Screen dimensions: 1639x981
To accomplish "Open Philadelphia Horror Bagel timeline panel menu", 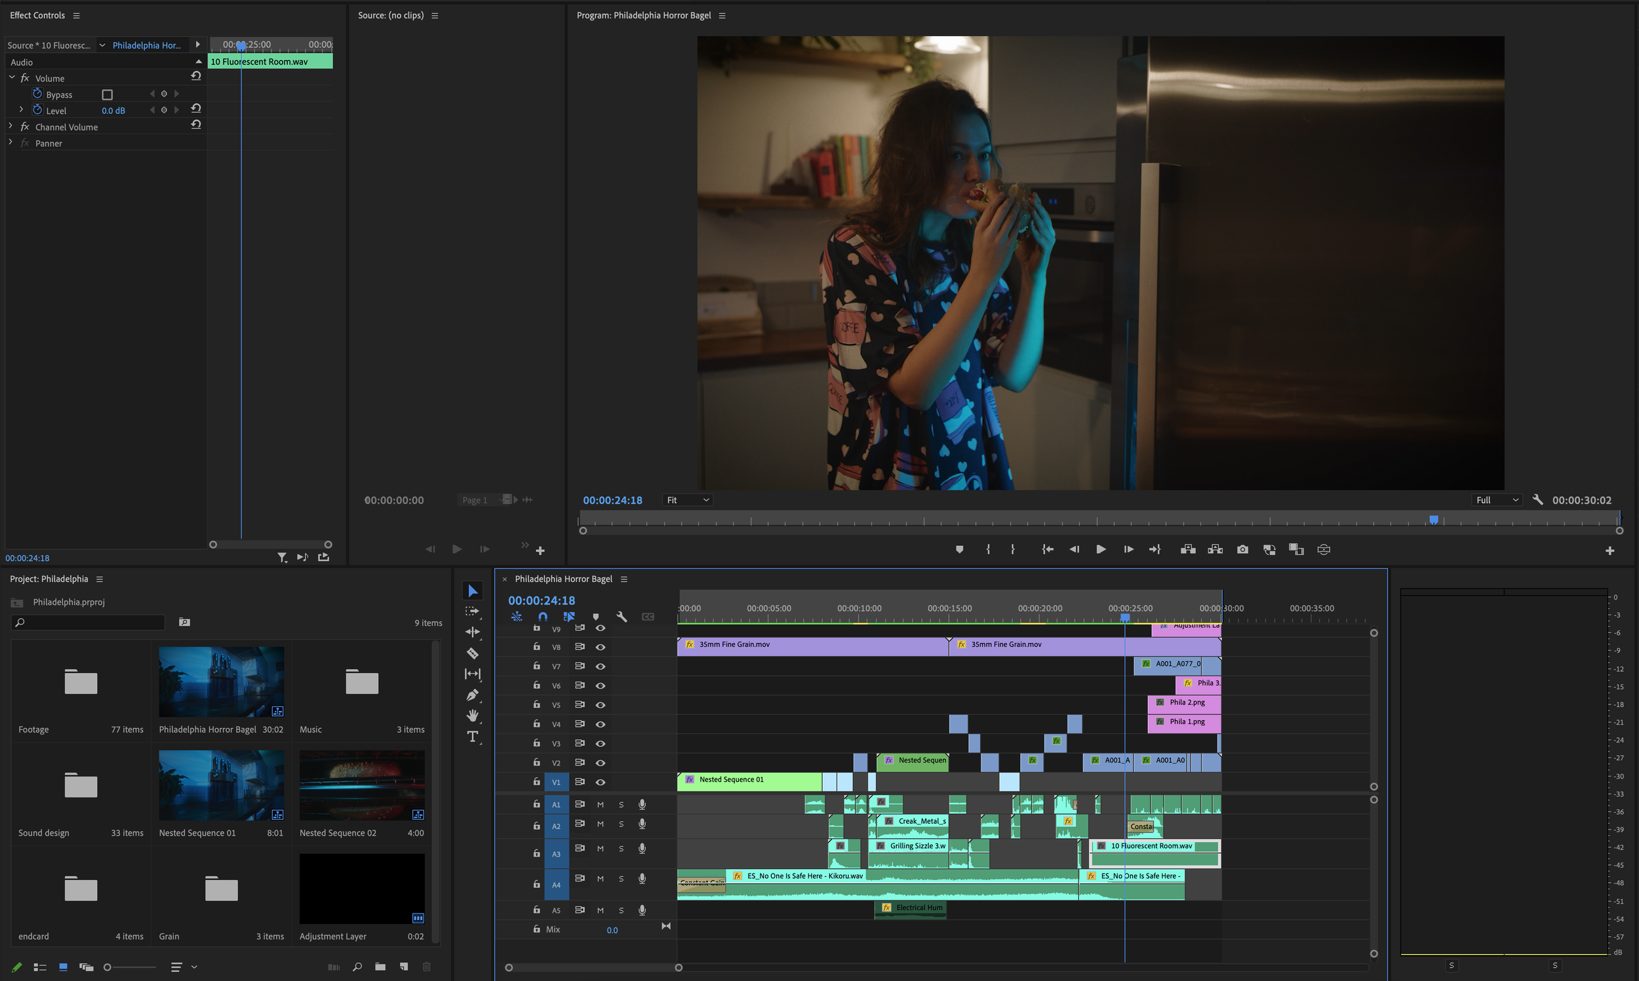I will 623,579.
